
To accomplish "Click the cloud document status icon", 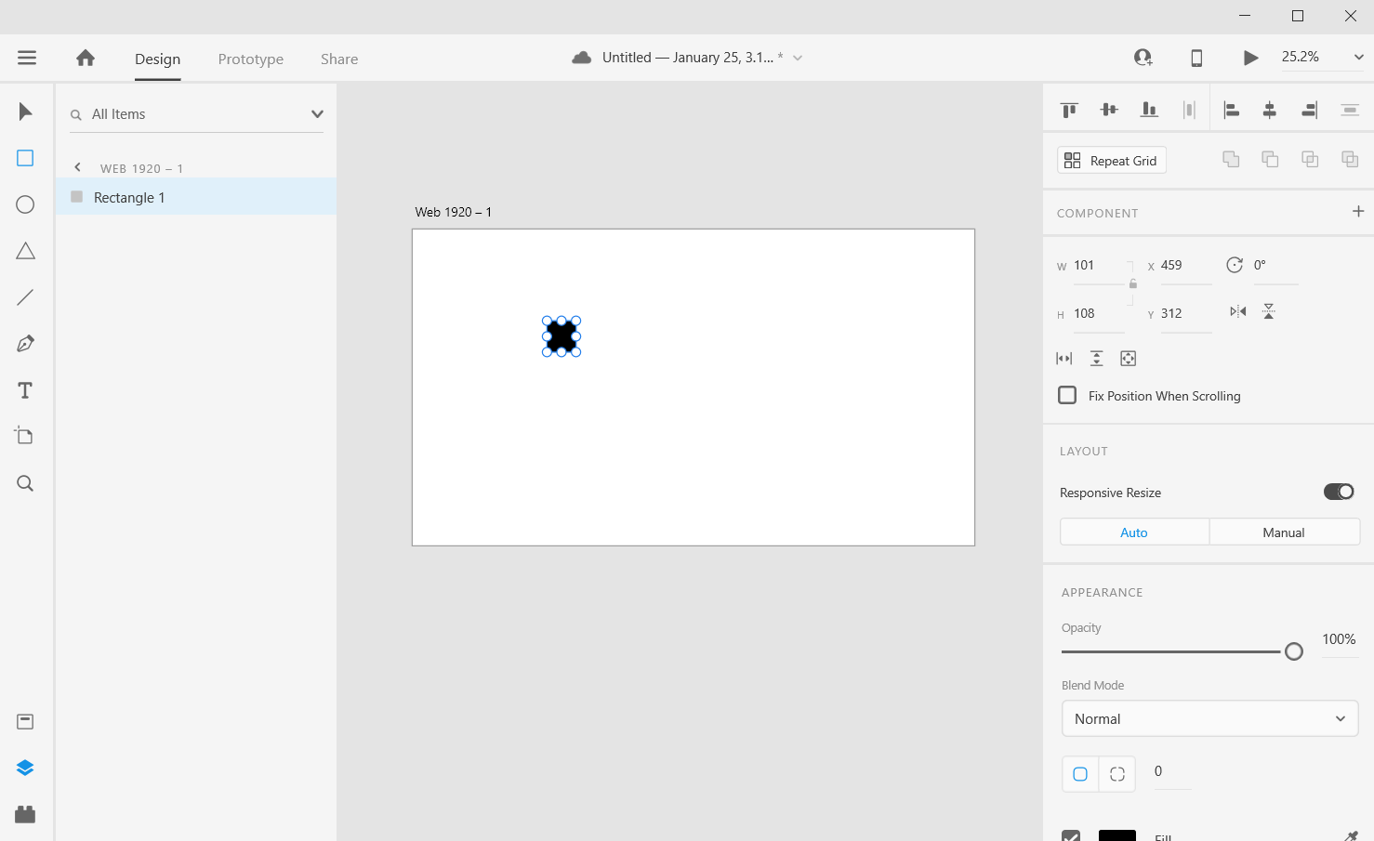I will pyautogui.click(x=582, y=58).
